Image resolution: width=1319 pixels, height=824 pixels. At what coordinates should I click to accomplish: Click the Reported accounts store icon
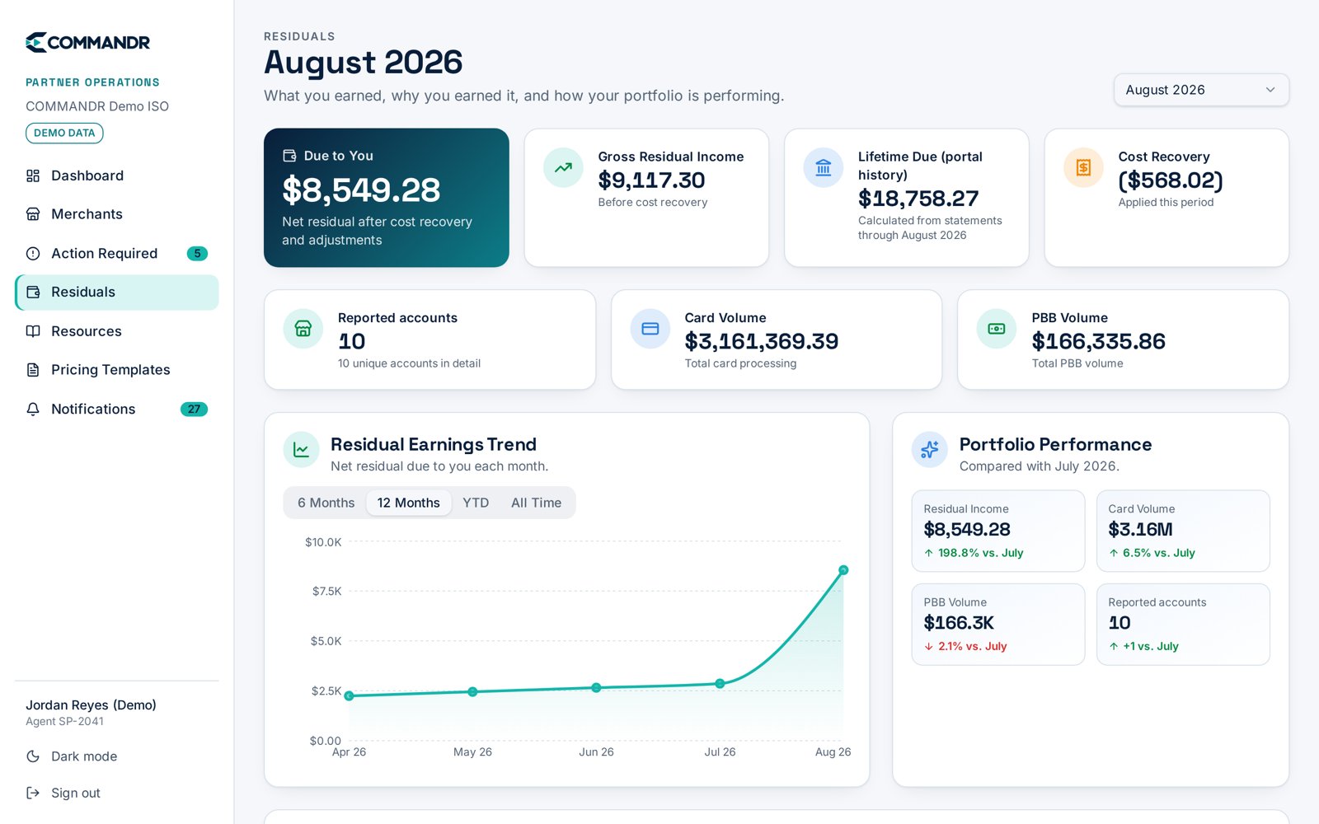pos(303,329)
